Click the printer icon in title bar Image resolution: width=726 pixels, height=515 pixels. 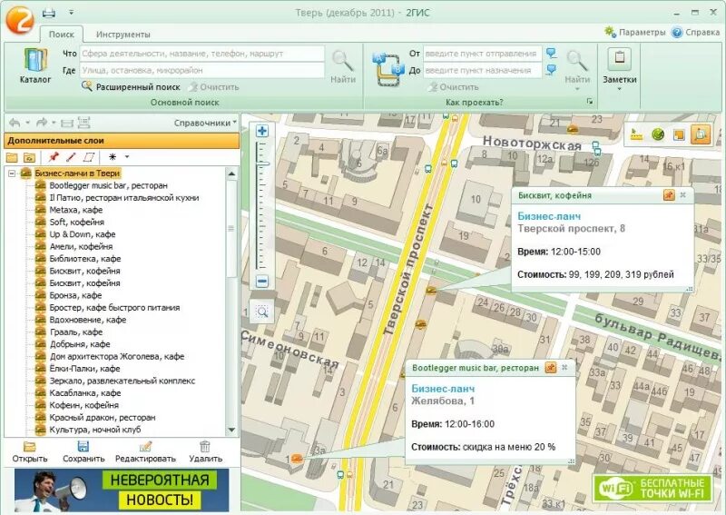49,13
